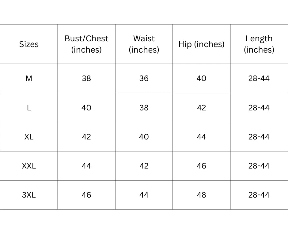Click the waist value in XXL row

144,166
